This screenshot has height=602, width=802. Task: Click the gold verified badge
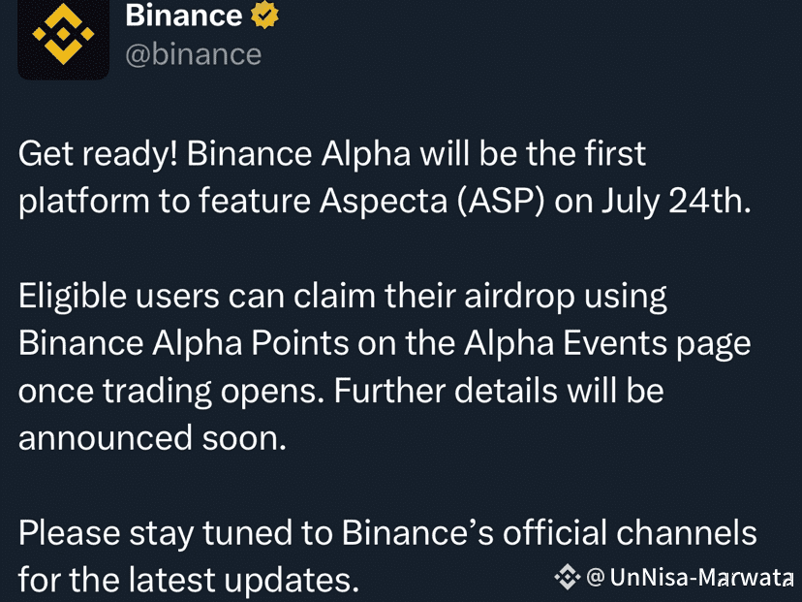click(265, 15)
